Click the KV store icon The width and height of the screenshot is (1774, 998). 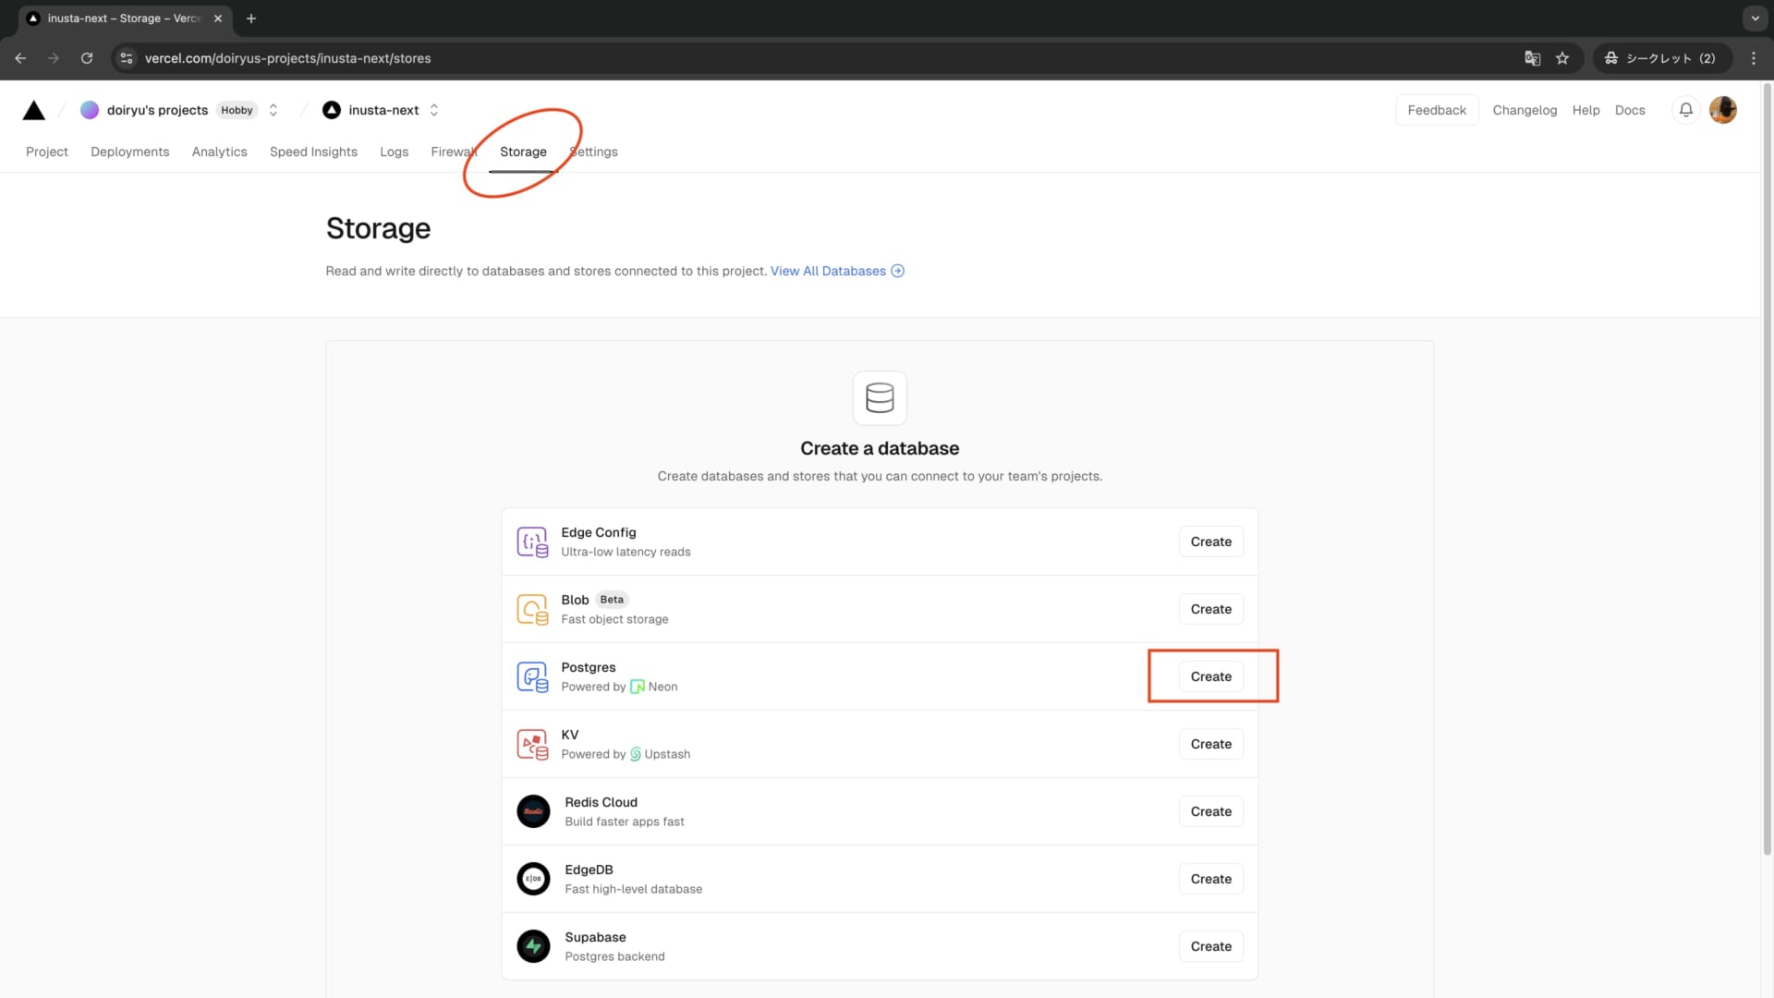tap(532, 744)
